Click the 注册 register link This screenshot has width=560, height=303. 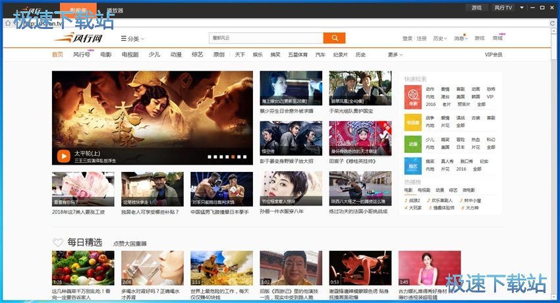pyautogui.click(x=422, y=38)
